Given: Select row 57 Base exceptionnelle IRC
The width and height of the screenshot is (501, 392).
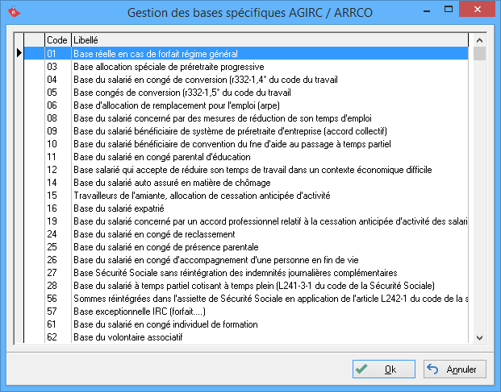Looking at the screenshot, I should coord(242,311).
